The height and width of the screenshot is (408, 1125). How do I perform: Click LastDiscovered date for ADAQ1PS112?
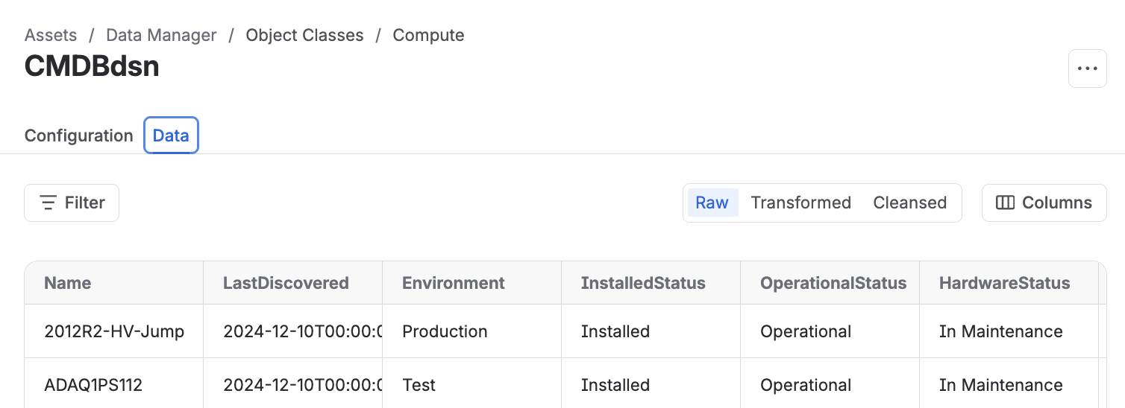[x=293, y=385]
